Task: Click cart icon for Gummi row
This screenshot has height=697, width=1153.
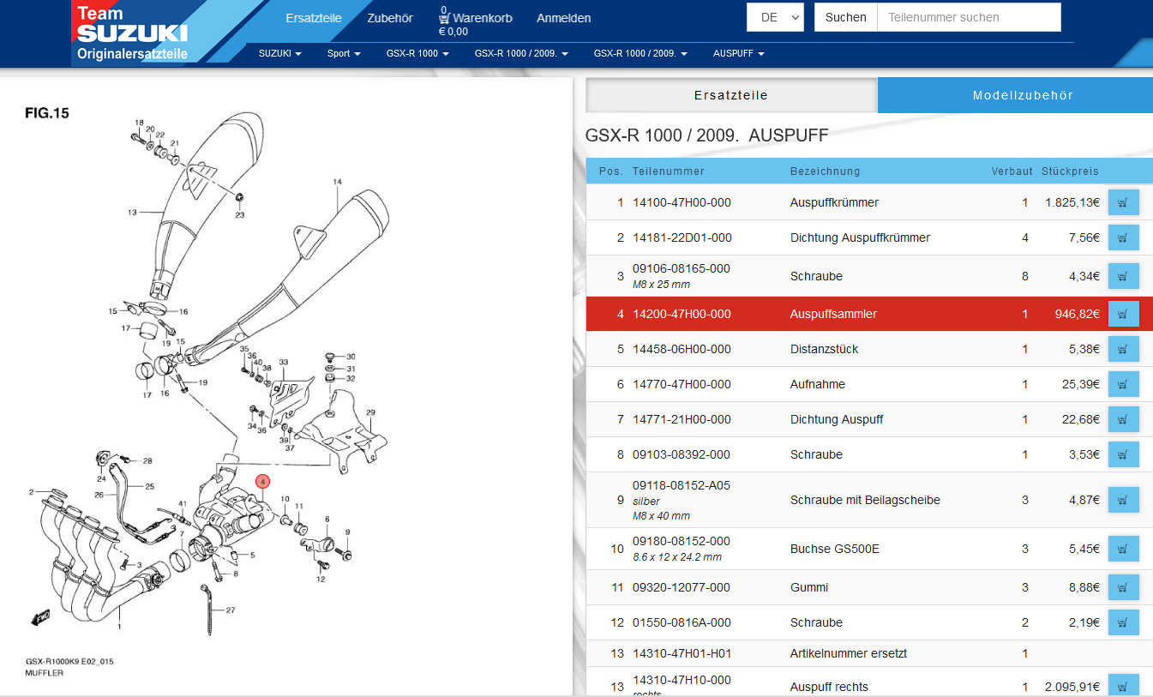Action: [x=1123, y=587]
